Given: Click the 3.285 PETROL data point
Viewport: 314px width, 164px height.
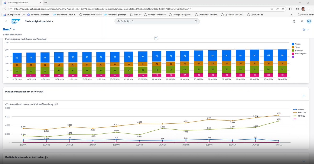Looking at the screenshot, I should pos(162,128).
